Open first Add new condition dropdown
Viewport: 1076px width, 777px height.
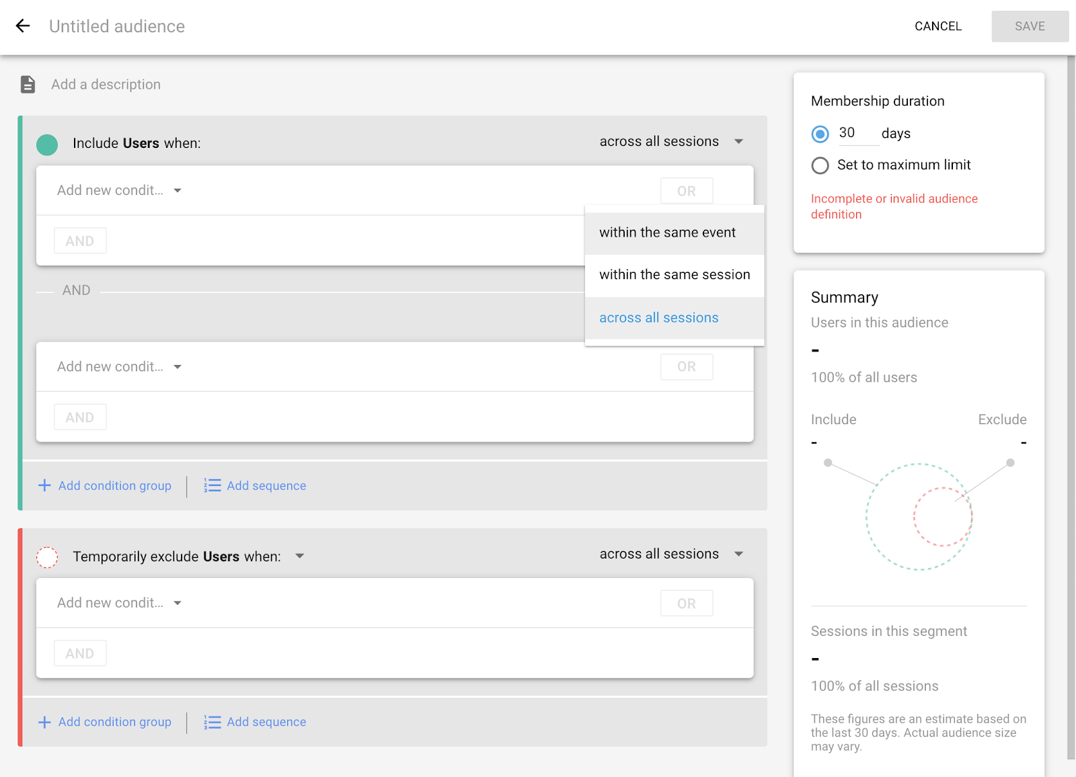119,191
